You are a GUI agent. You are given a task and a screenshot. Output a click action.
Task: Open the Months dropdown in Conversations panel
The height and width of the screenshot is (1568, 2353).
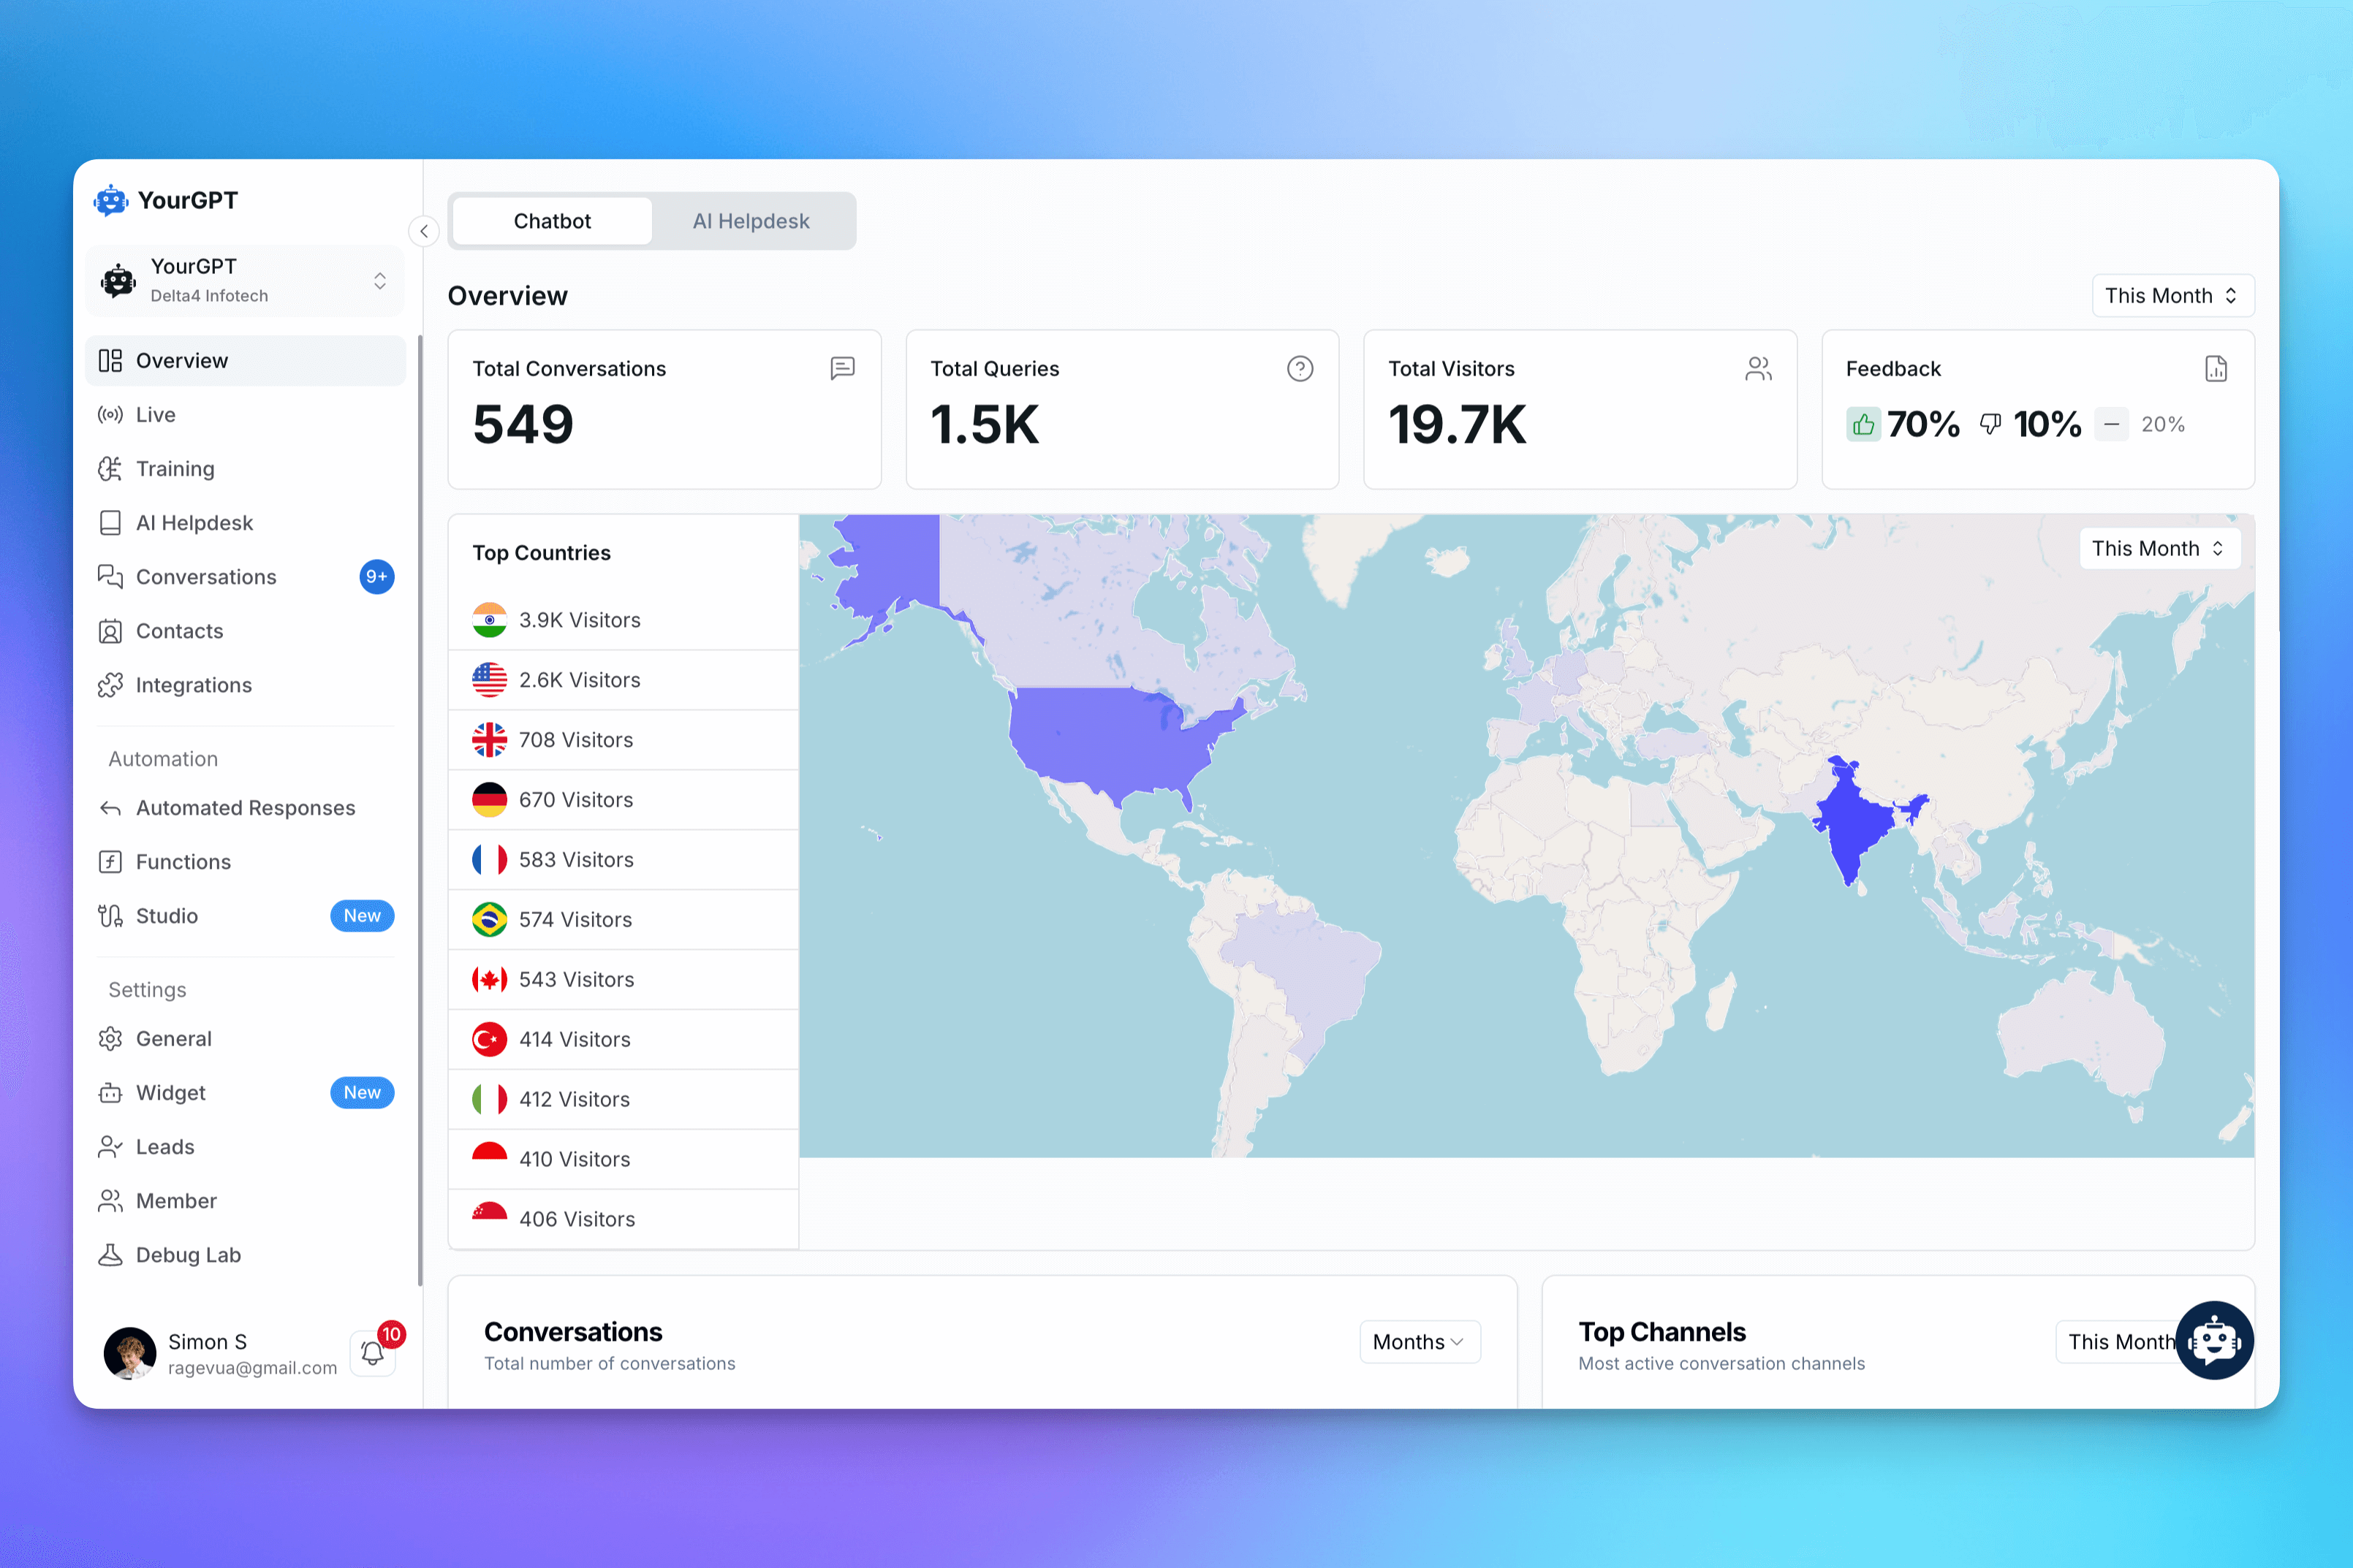(1419, 1342)
